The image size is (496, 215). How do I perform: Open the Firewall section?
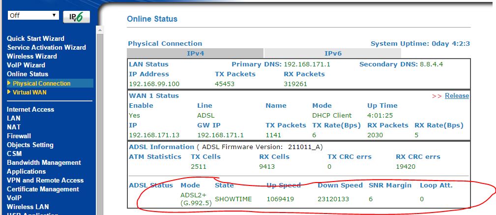pos(19,136)
